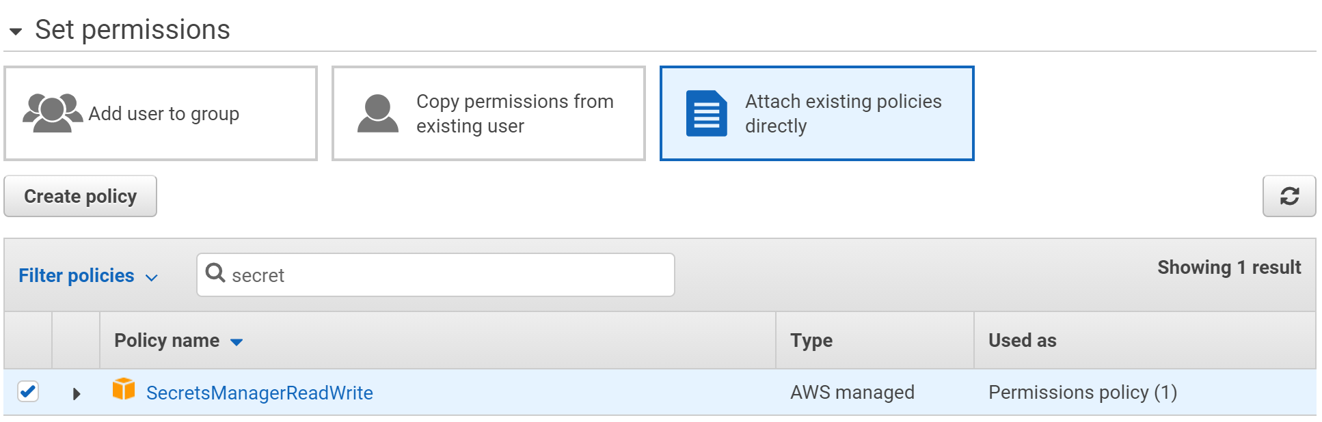Click the Policy name column header

click(x=167, y=339)
